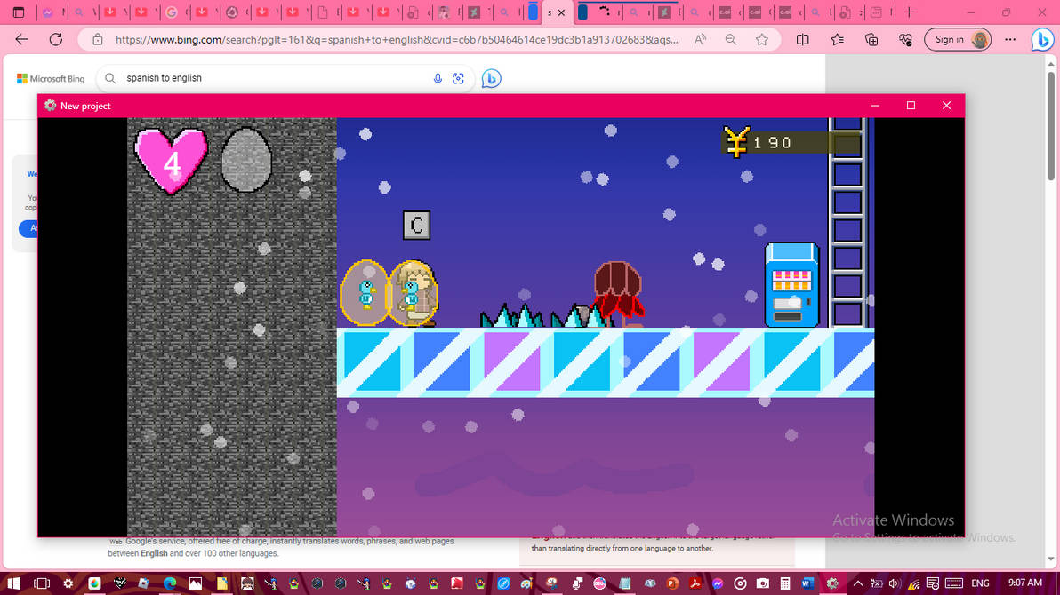Click the Microsoft Bing logo
The image size is (1060, 595).
click(51, 78)
